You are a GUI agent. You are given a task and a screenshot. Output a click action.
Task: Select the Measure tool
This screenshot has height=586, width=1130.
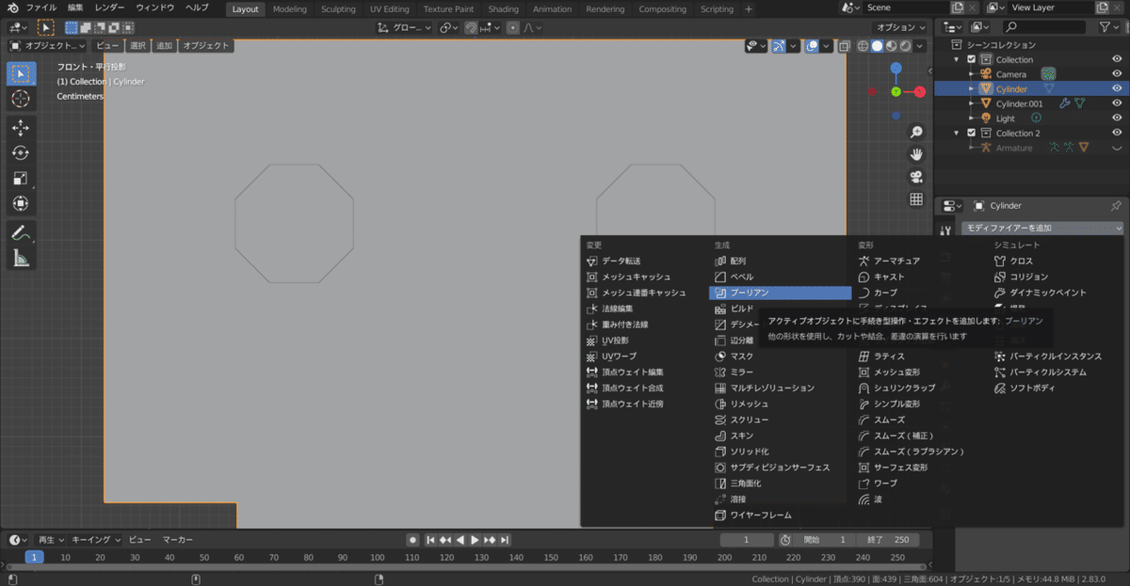[21, 258]
